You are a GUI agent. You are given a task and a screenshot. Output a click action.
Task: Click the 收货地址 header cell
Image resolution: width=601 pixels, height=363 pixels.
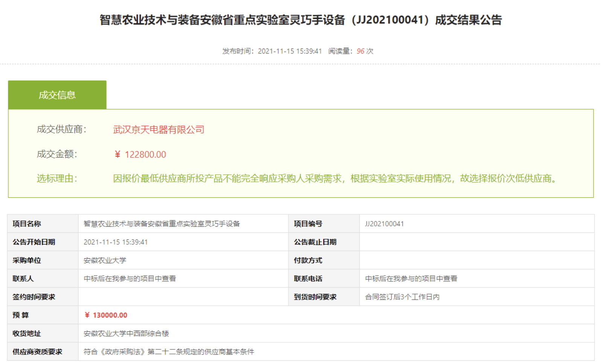[43, 333]
